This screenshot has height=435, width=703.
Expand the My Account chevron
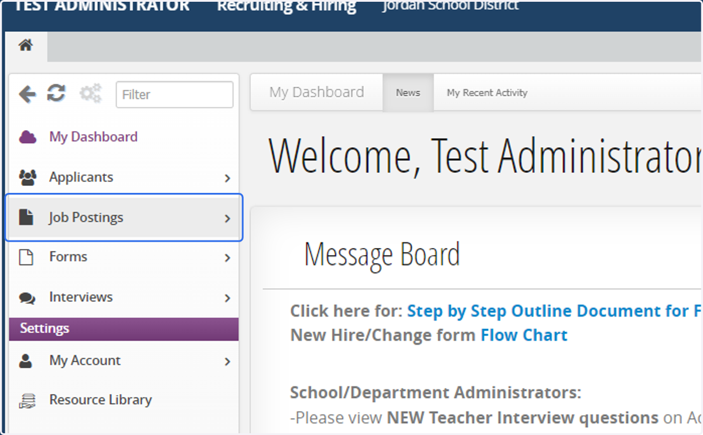click(227, 362)
